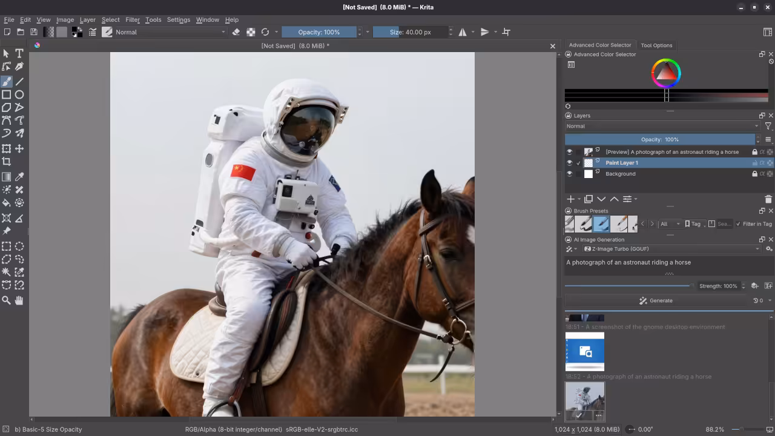The width and height of the screenshot is (775, 436).
Task: Toggle visibility of Paint Layer 1
Action: pyautogui.click(x=569, y=163)
